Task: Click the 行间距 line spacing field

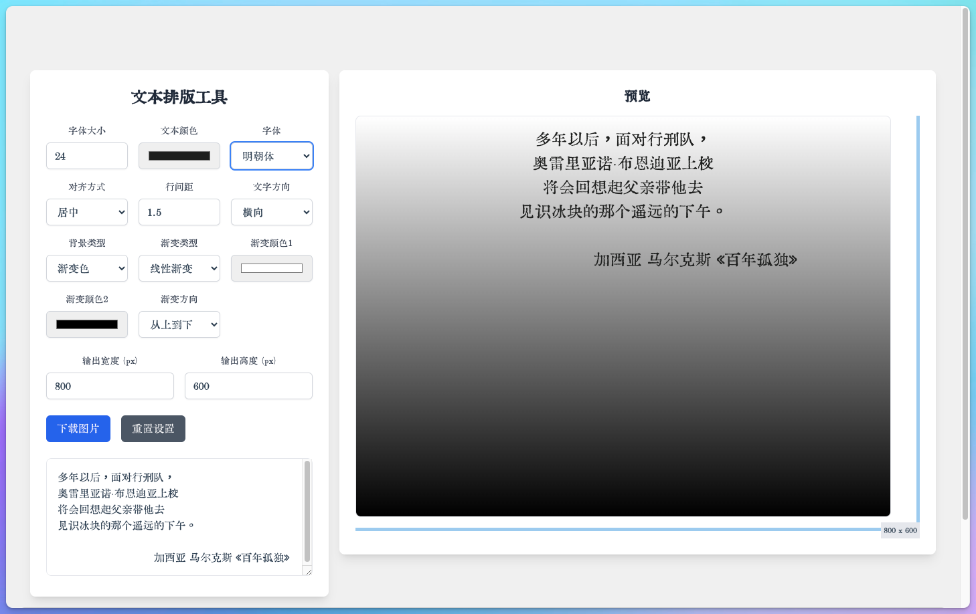Action: click(x=179, y=212)
